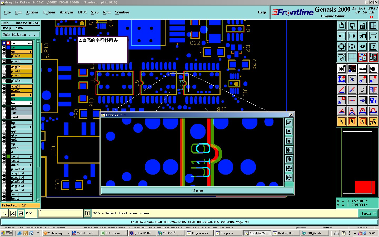
Task: Open the Actions menu
Action: 32,12
